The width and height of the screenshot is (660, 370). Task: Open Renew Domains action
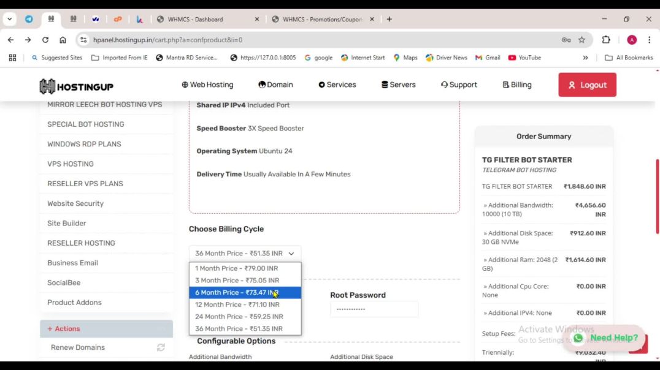106,347
